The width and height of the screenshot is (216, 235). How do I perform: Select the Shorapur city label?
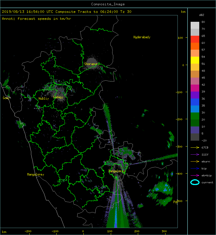pyautogui.click(x=92, y=64)
